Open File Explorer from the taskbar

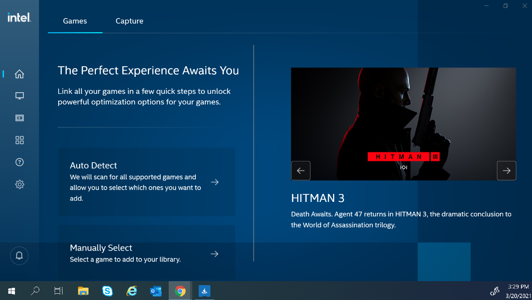click(83, 291)
